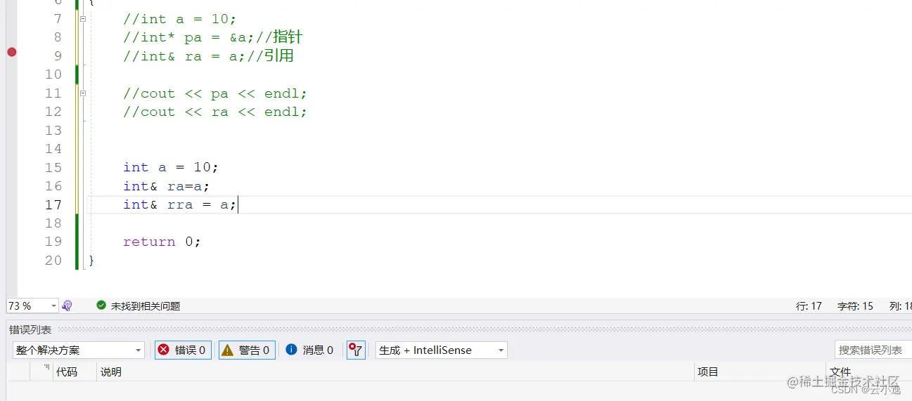Click 'return 0;' on line 19
Screen dimensions: 912x401
162,242
